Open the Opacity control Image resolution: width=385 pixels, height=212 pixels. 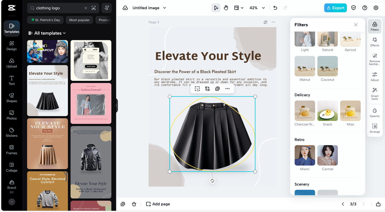374,113
